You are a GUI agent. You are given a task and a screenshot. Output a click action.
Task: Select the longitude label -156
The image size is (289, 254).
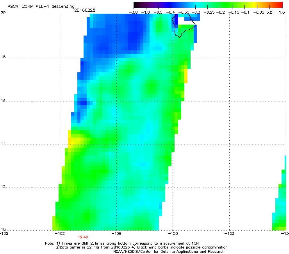tap(173, 234)
